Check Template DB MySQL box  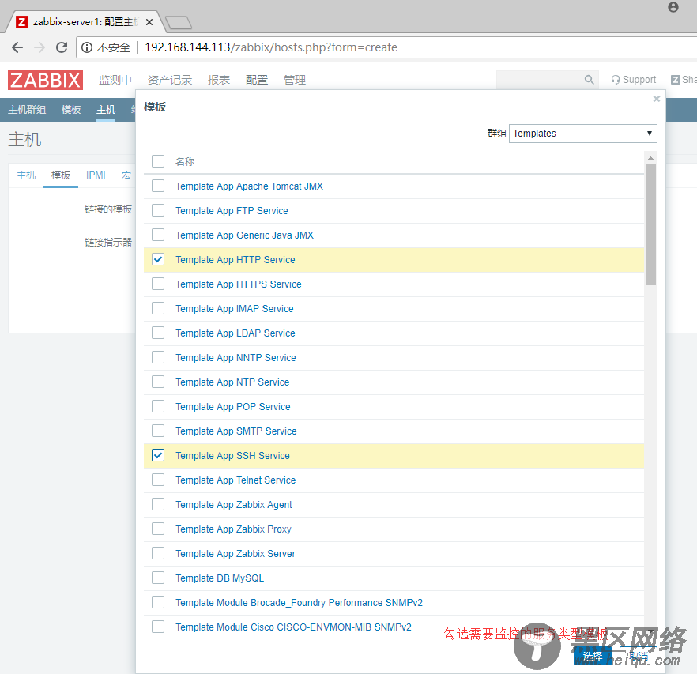point(158,578)
